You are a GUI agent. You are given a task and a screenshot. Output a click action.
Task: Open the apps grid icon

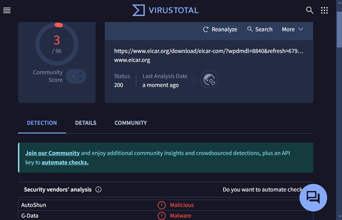click(324, 10)
